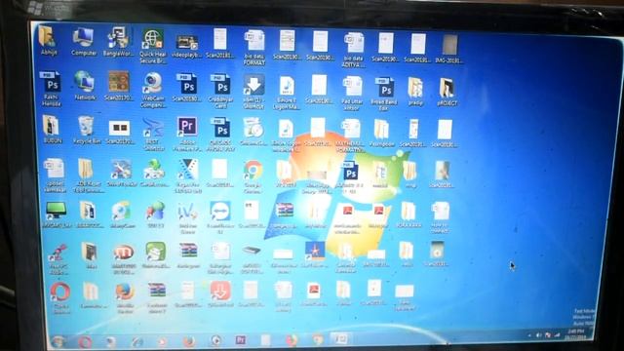The height and width of the screenshot is (351, 624).
Task: Open the Recycle Bin
Action: click(x=87, y=130)
